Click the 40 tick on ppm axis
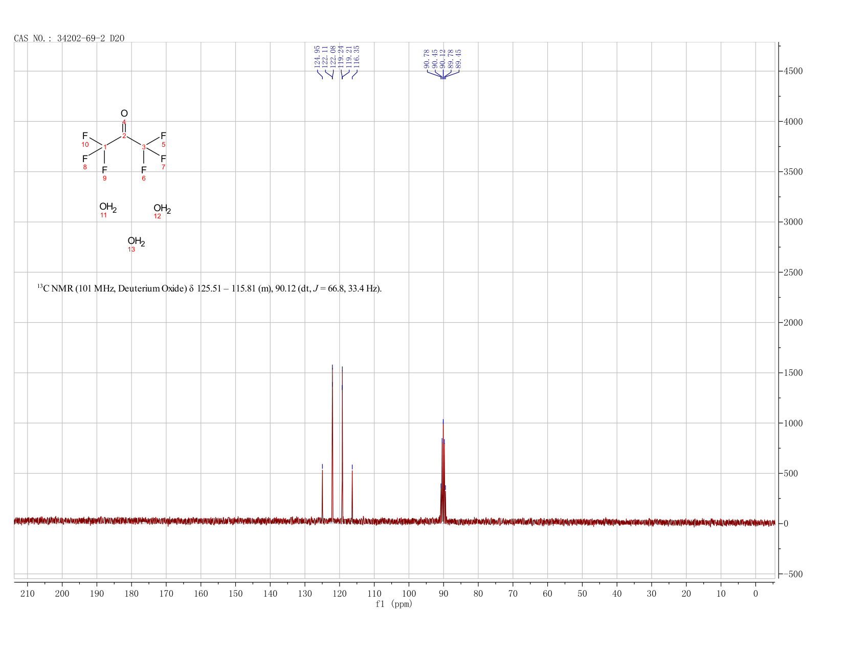The height and width of the screenshot is (652, 844). [617, 593]
